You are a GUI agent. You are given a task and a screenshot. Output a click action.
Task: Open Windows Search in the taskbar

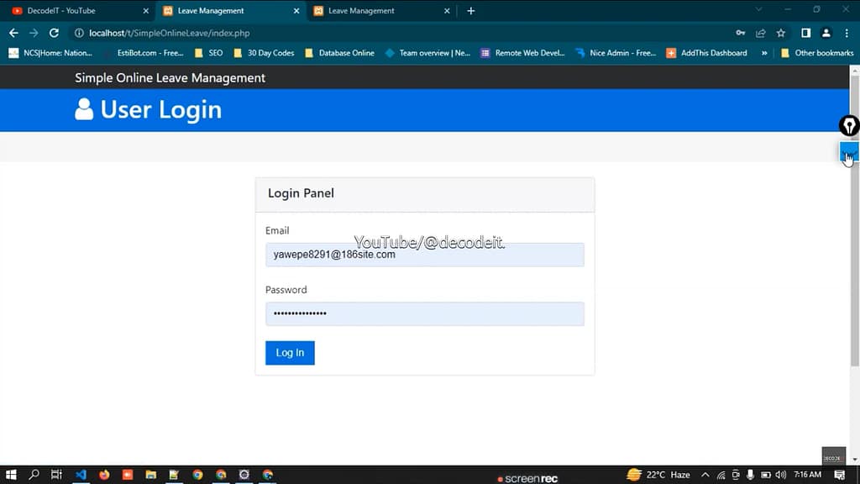point(33,475)
